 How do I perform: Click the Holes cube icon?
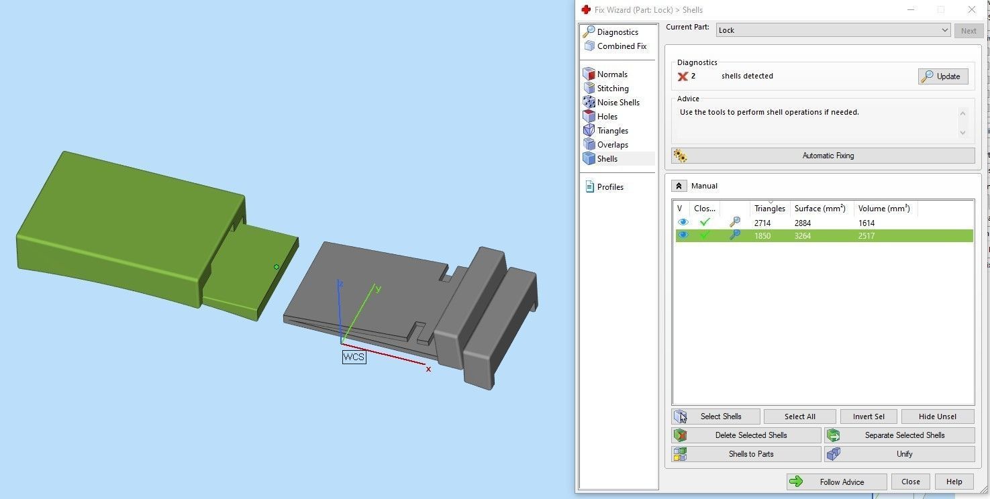pos(589,116)
